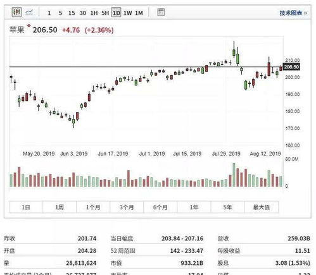Choose the 1年 time range tab
This screenshot has height=275, width=316.
(x=194, y=207)
